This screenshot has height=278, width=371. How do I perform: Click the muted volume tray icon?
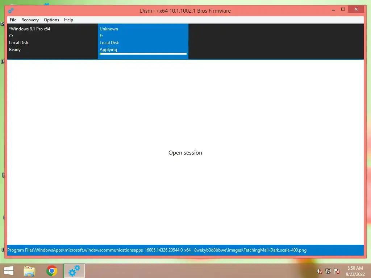320,271
